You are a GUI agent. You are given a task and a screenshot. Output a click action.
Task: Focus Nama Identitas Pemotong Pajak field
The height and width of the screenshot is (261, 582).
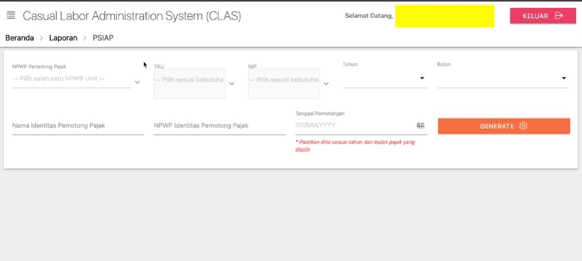[x=78, y=126]
